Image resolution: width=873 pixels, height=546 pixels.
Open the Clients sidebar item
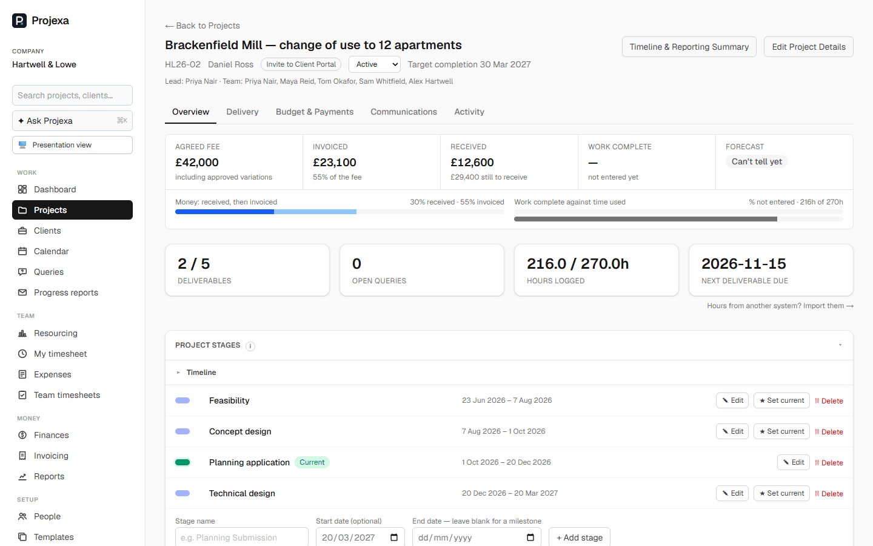click(72, 231)
